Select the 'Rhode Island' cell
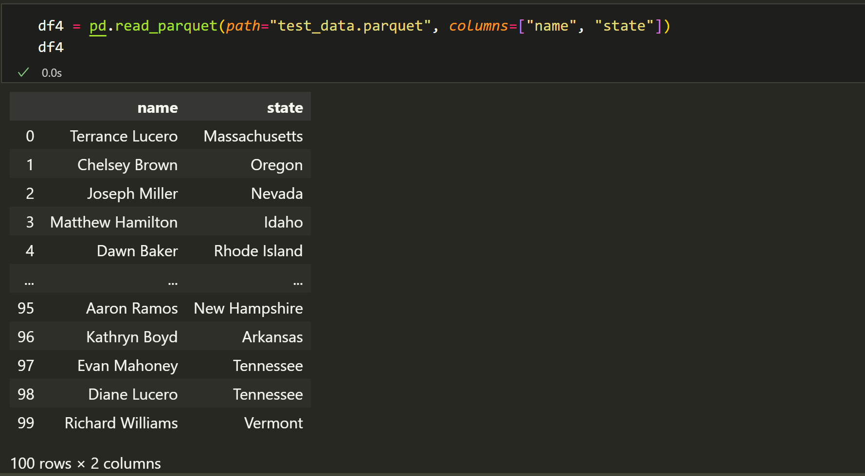The height and width of the screenshot is (476, 865). tap(258, 251)
